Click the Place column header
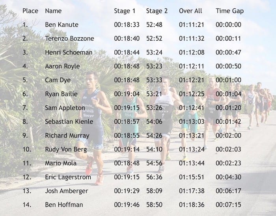 coord(30,11)
